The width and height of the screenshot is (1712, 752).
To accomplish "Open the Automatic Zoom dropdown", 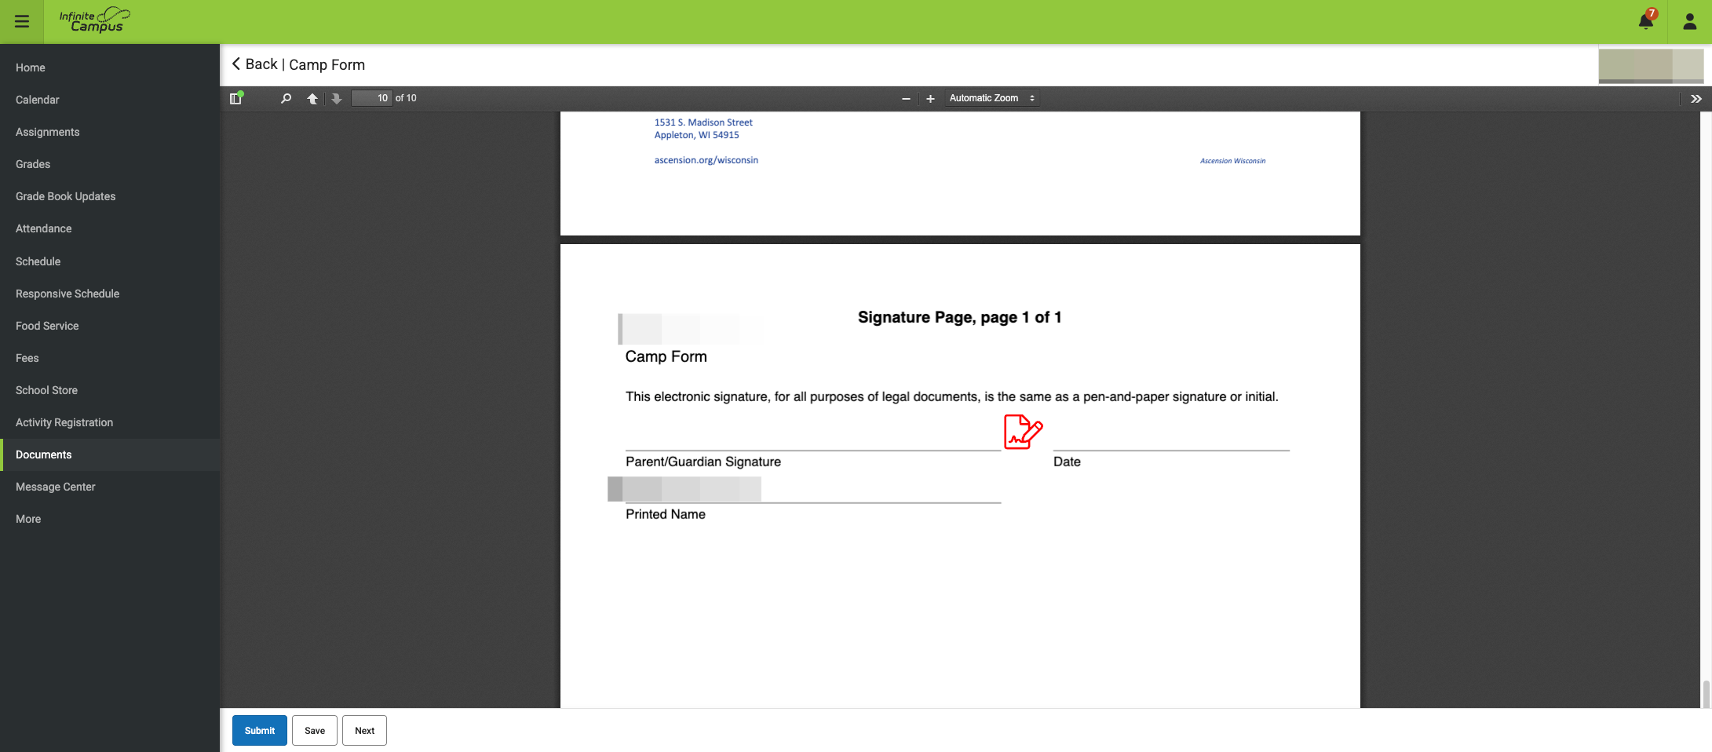I will pos(992,98).
